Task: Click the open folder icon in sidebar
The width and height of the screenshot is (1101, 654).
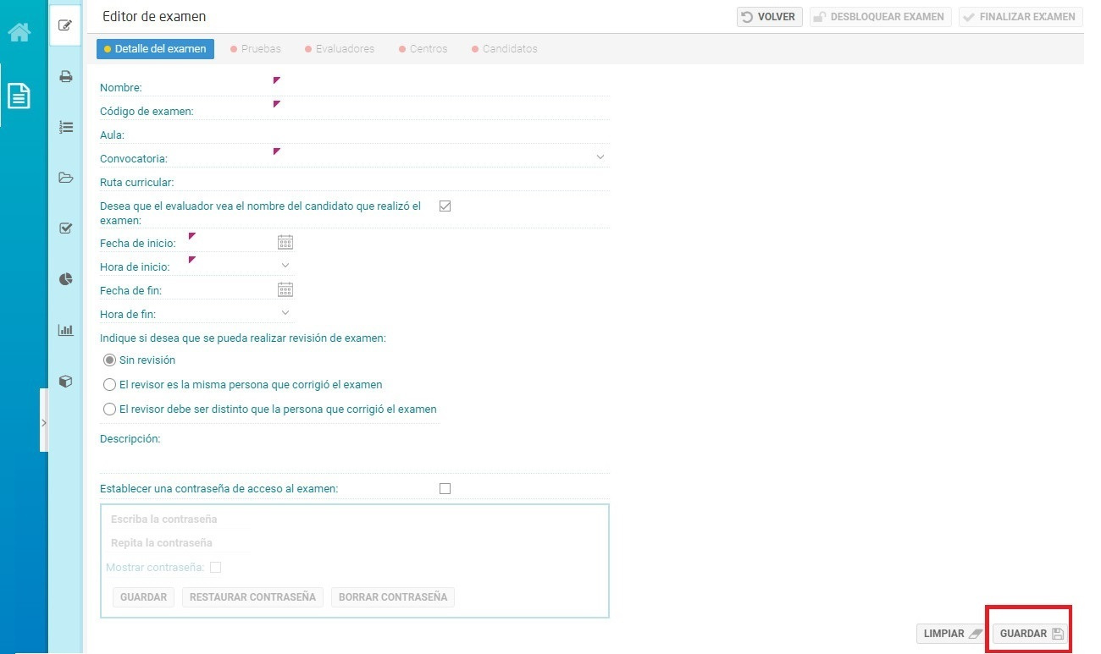Action: (x=65, y=178)
